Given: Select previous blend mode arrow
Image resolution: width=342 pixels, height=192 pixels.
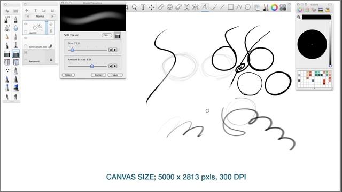Looking at the screenshot, I should coord(28,17).
